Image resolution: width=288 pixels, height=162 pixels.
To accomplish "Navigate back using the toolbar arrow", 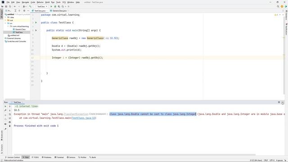I will [15, 6].
